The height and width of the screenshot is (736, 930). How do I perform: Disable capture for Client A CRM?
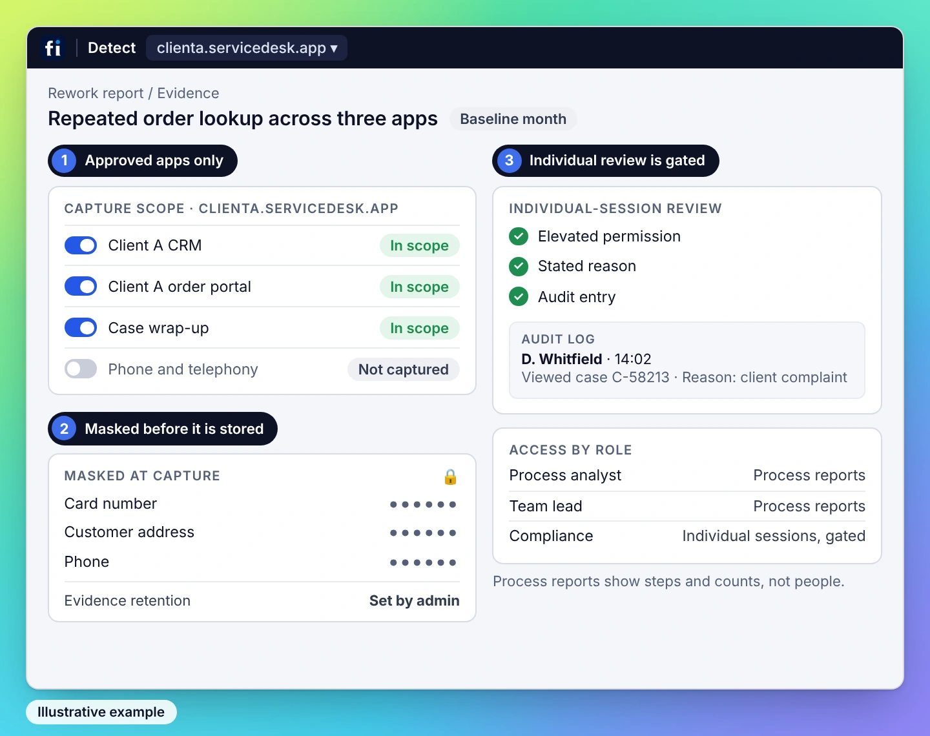pyautogui.click(x=81, y=245)
